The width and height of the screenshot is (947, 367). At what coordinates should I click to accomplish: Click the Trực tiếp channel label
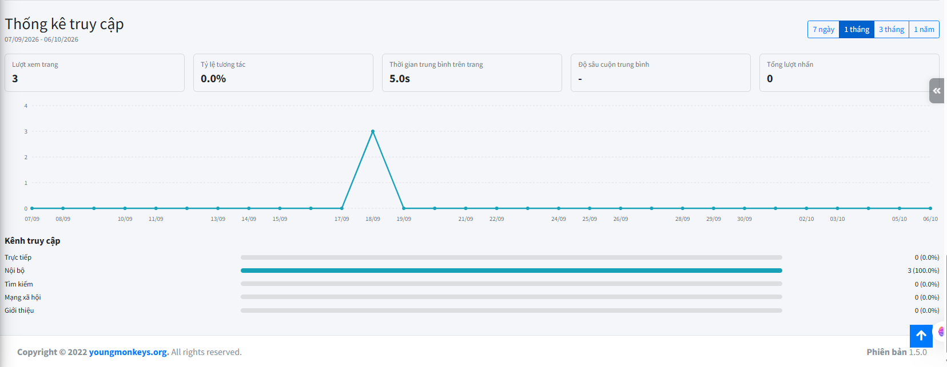pyautogui.click(x=18, y=257)
